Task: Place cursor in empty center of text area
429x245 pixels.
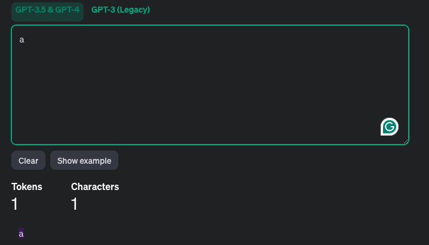Action: [209, 90]
